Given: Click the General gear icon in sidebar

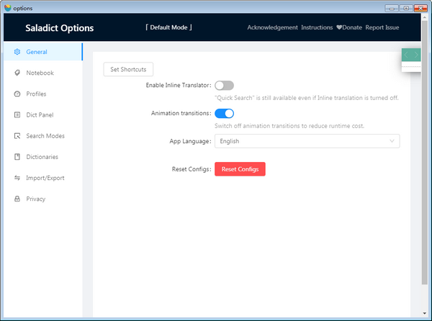Looking at the screenshot, I should [x=17, y=52].
